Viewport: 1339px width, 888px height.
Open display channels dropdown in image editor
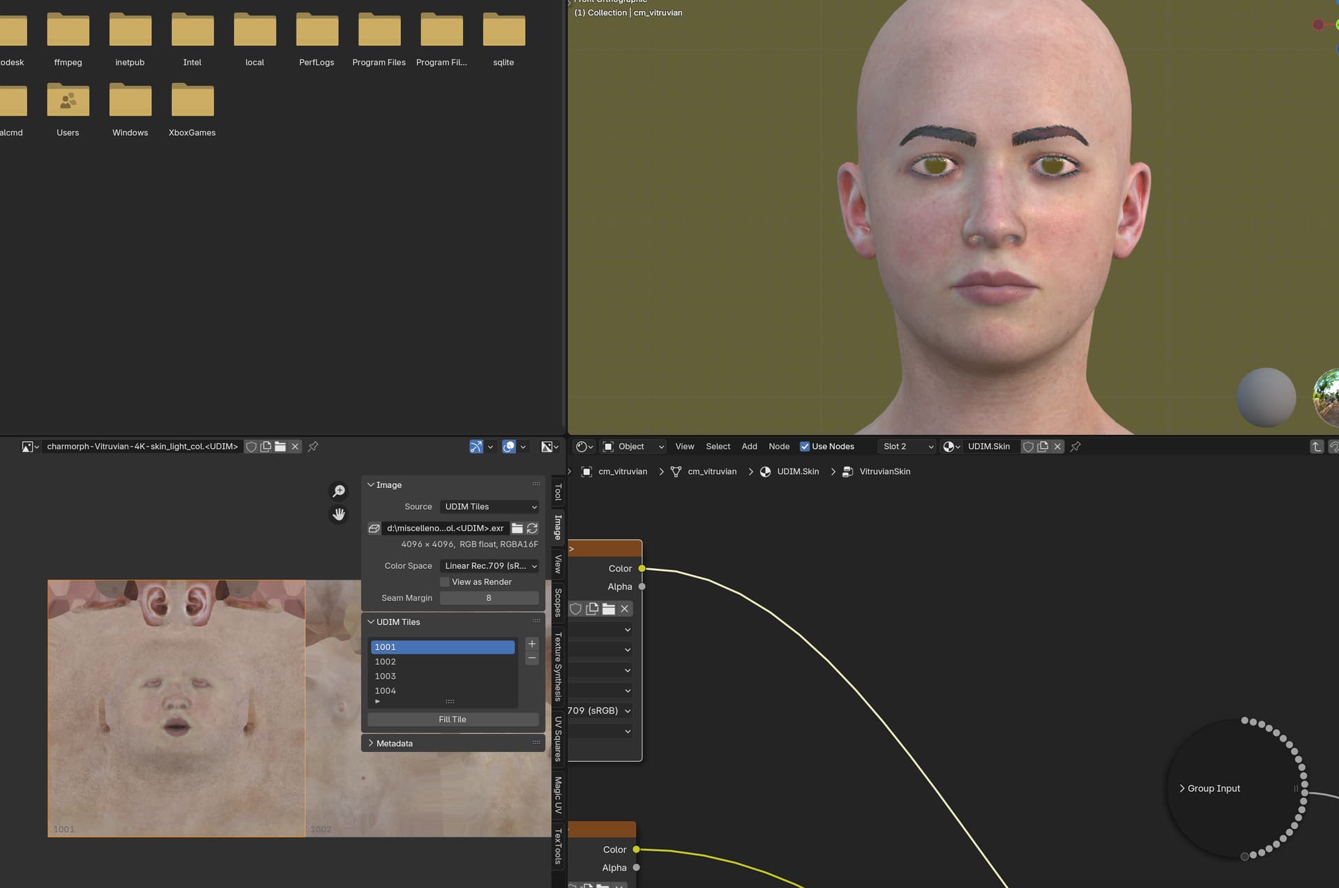(550, 447)
